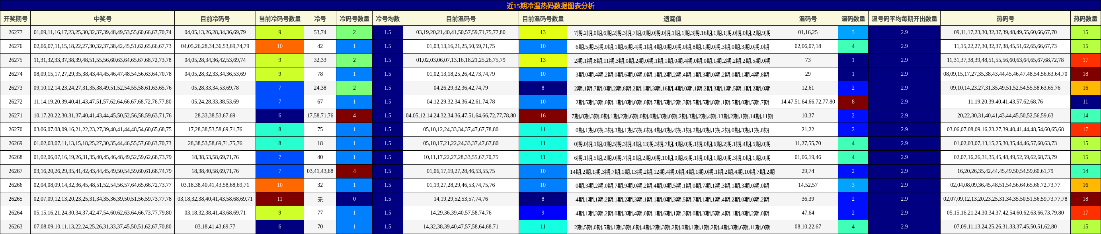
Task: Select the 热码号 column header
Action: 1005,19
